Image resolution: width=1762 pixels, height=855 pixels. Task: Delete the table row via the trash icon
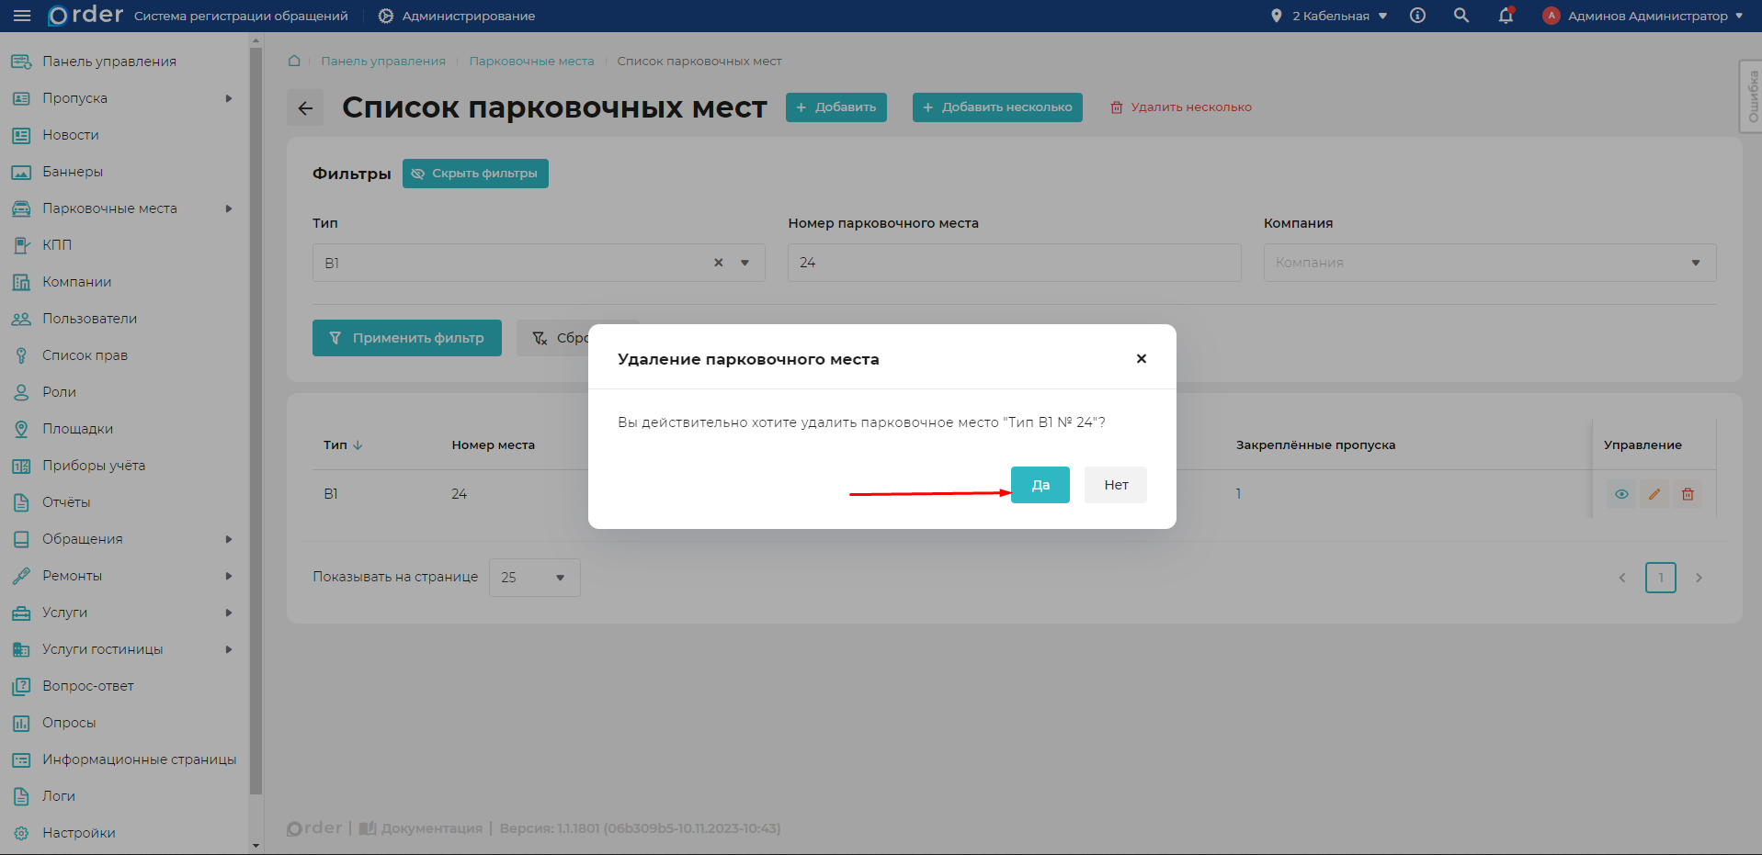(x=1688, y=494)
